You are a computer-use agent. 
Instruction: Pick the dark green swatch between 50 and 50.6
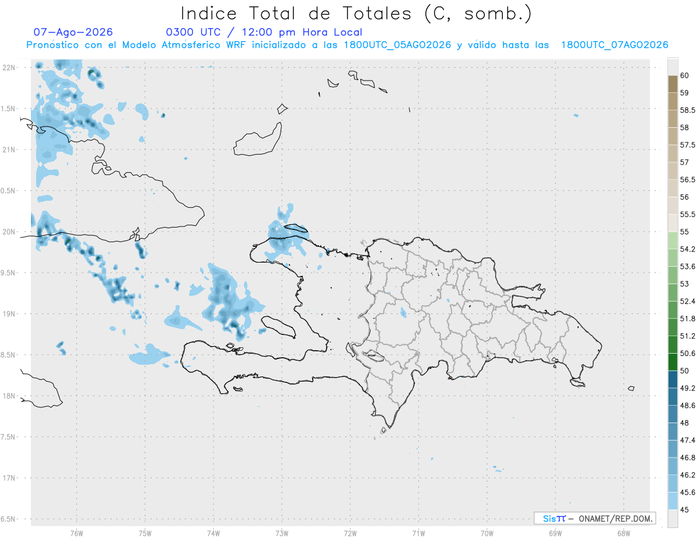[673, 362]
